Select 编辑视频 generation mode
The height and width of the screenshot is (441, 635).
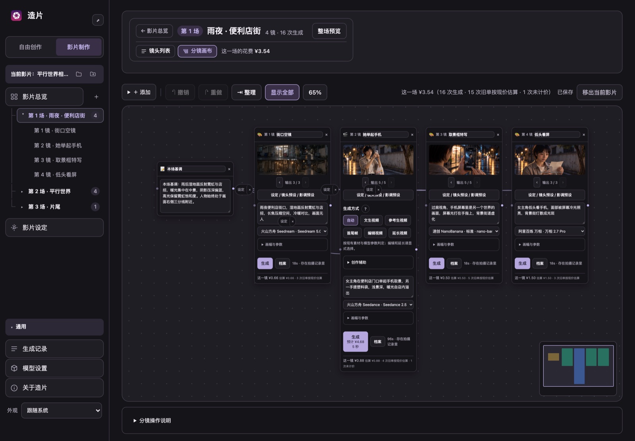click(375, 233)
